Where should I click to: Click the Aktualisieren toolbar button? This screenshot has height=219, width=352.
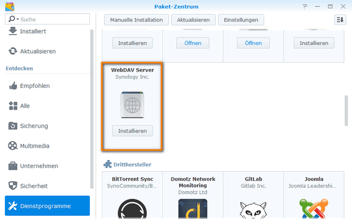(193, 20)
